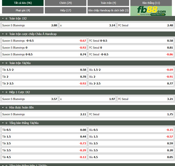The width and height of the screenshot is (175, 166).
Task: Select Xỉu 2-2.5 at 0.77
Action: tap(131, 83)
